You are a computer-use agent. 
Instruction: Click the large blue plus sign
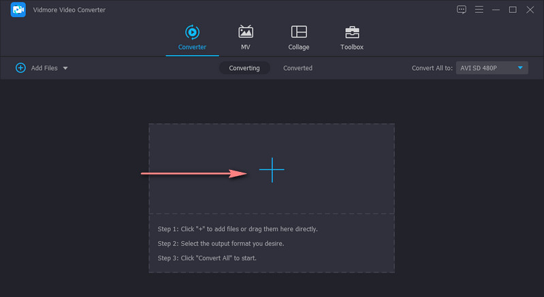(272, 170)
